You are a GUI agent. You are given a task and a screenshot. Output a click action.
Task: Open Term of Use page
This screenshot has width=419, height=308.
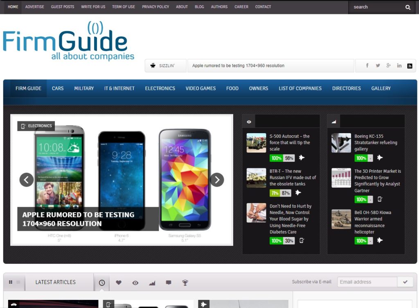pyautogui.click(x=124, y=7)
